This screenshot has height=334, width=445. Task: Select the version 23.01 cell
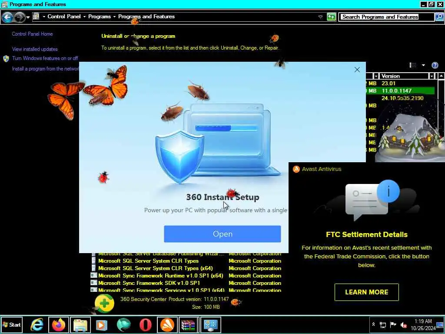[389, 83]
